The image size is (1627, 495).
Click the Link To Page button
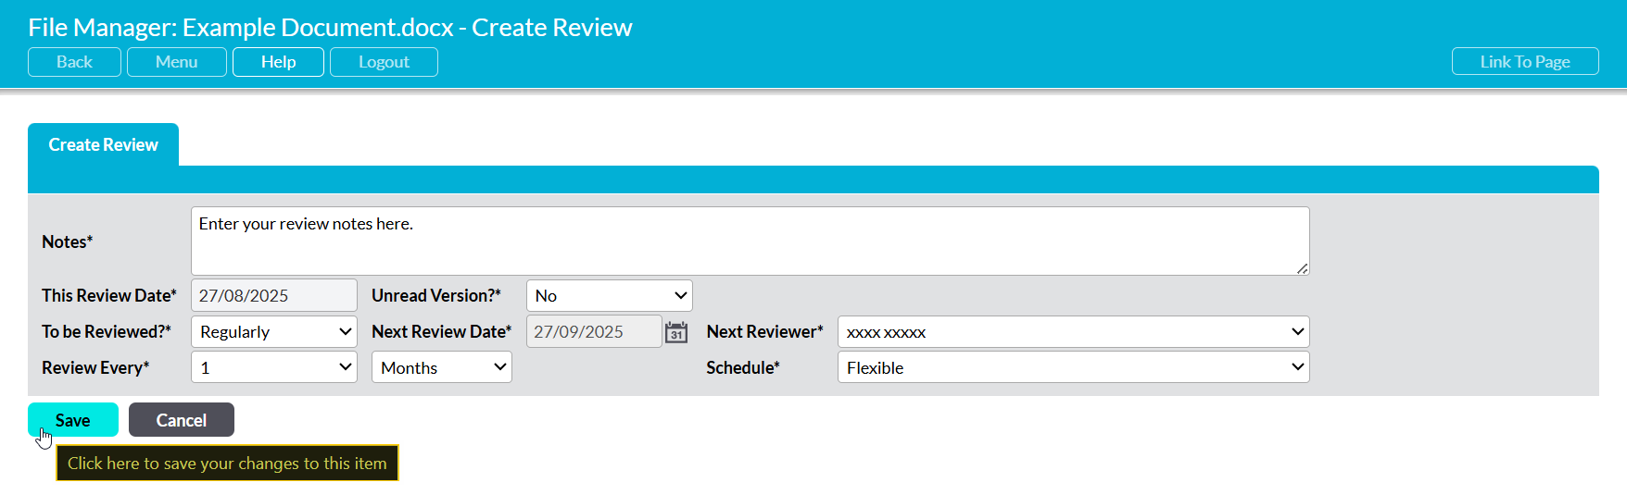point(1524,62)
